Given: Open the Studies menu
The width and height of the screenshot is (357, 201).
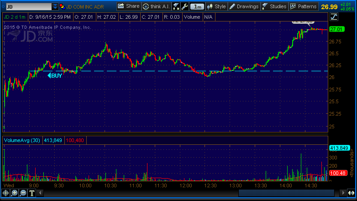Looking at the screenshot, I should [x=274, y=7].
